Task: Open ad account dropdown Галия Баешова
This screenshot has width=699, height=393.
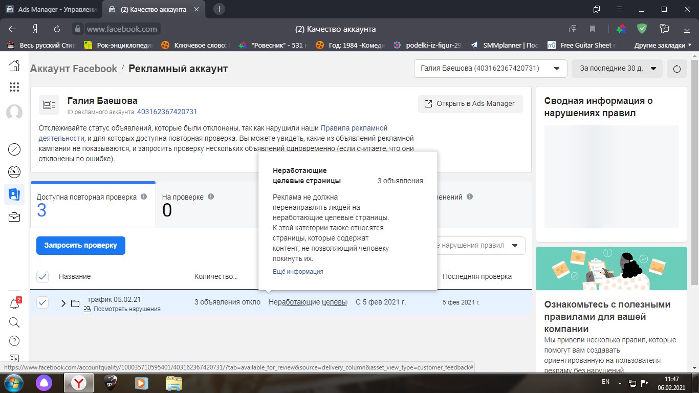Action: [490, 69]
